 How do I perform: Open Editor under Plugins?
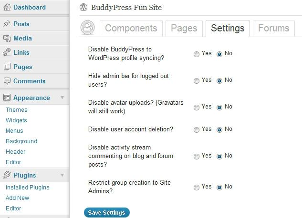(x=13, y=208)
